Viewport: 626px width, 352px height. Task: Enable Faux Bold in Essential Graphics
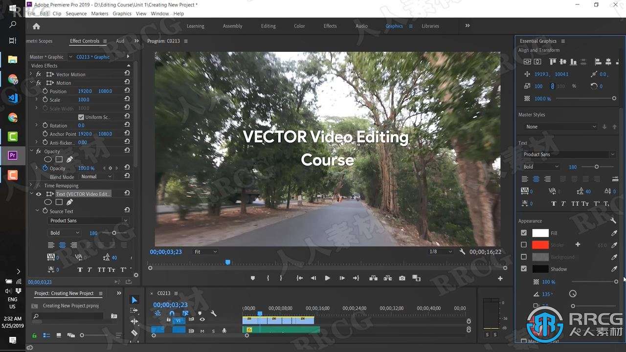(554, 204)
